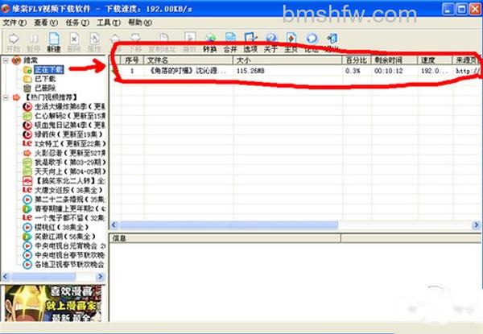Screen dimensions: 483x334
Task: Click the 00:10:12 remaining time cell
Action: click(x=389, y=71)
